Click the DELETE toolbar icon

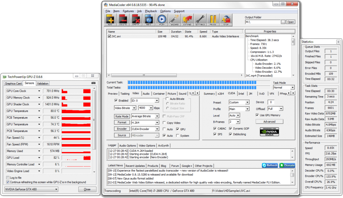pyautogui.click(x=123, y=20)
